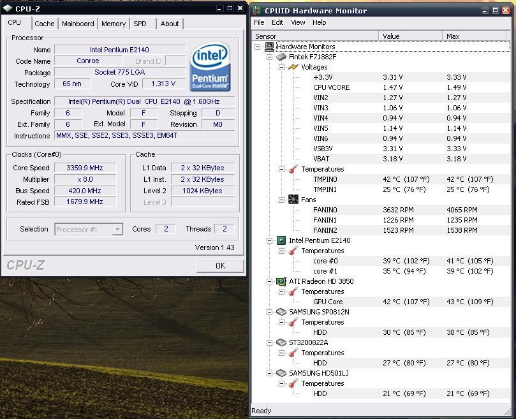Click the Intel Pentium E2140 processor icon
Screen dimensions: 516x419
pos(281,240)
